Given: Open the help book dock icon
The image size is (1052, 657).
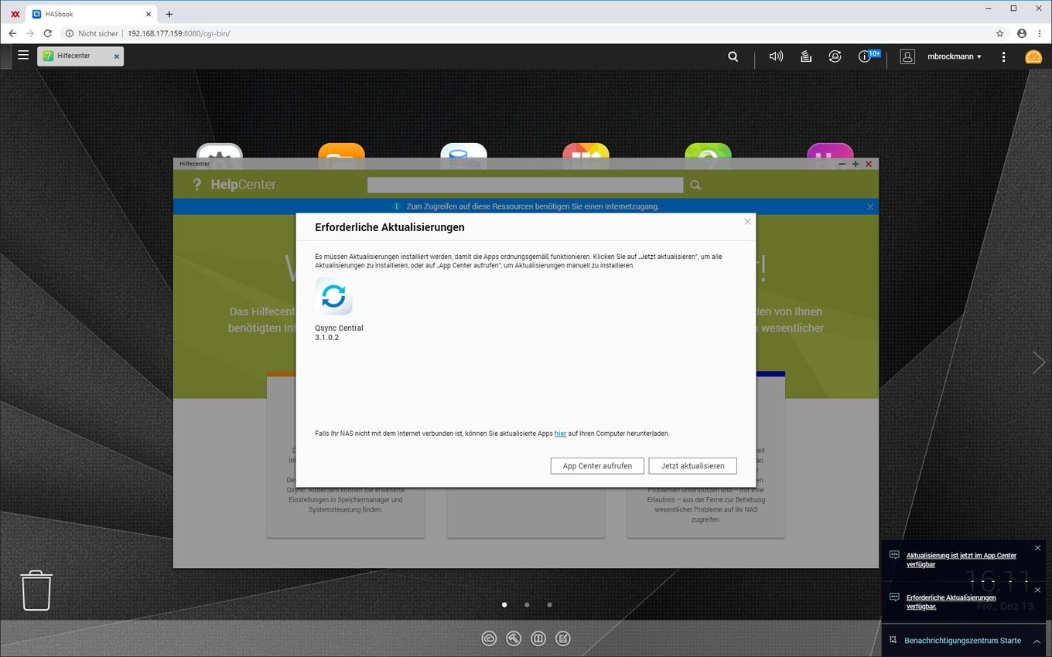Looking at the screenshot, I should tap(538, 638).
